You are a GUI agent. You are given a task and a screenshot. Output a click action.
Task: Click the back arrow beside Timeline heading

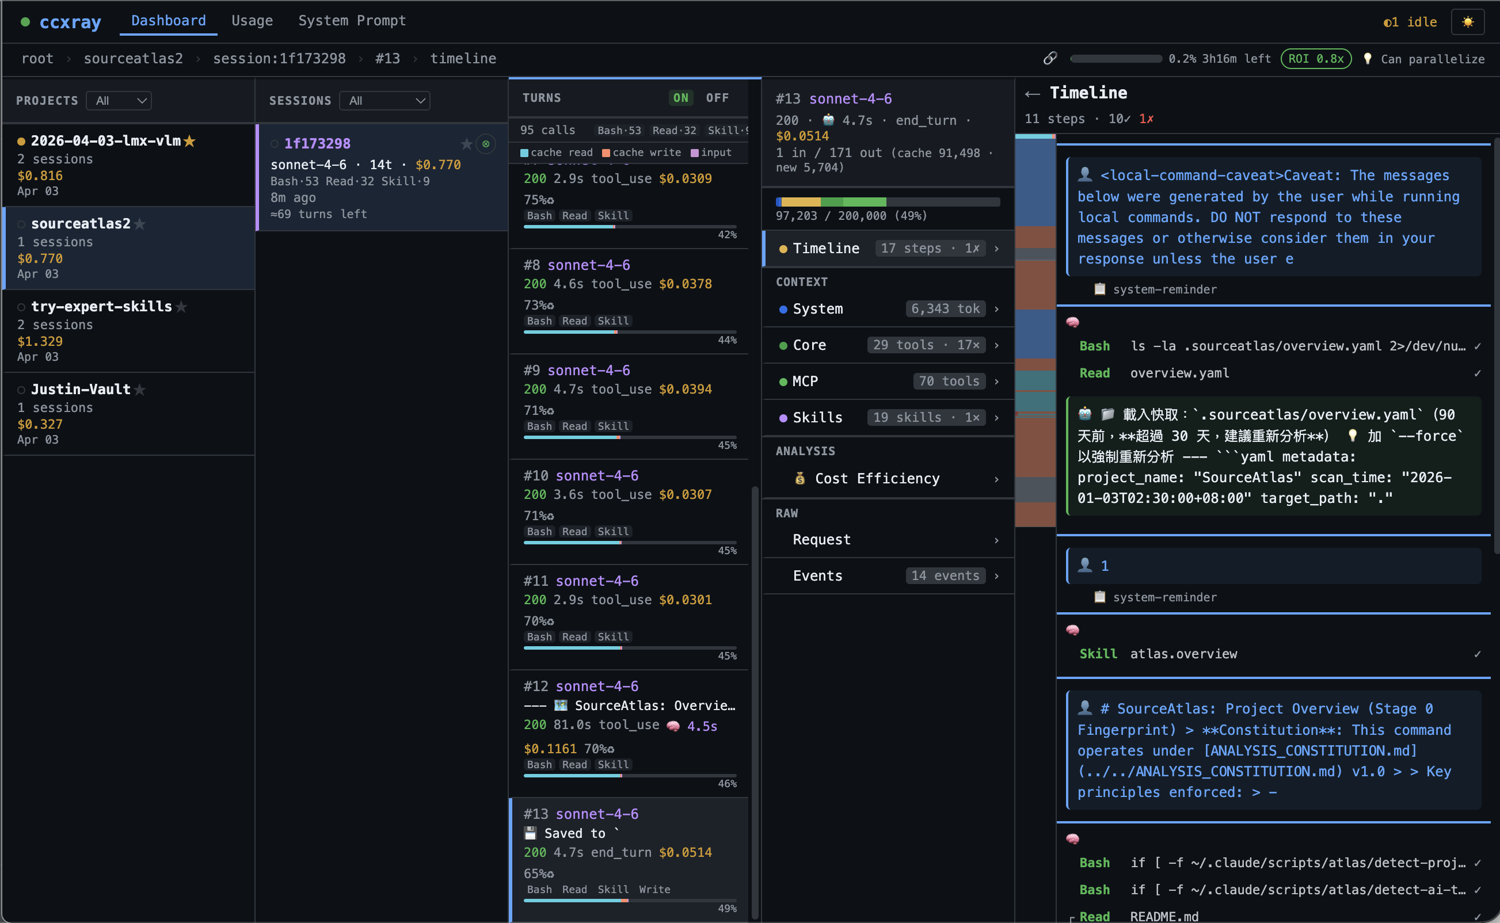coord(1033,93)
